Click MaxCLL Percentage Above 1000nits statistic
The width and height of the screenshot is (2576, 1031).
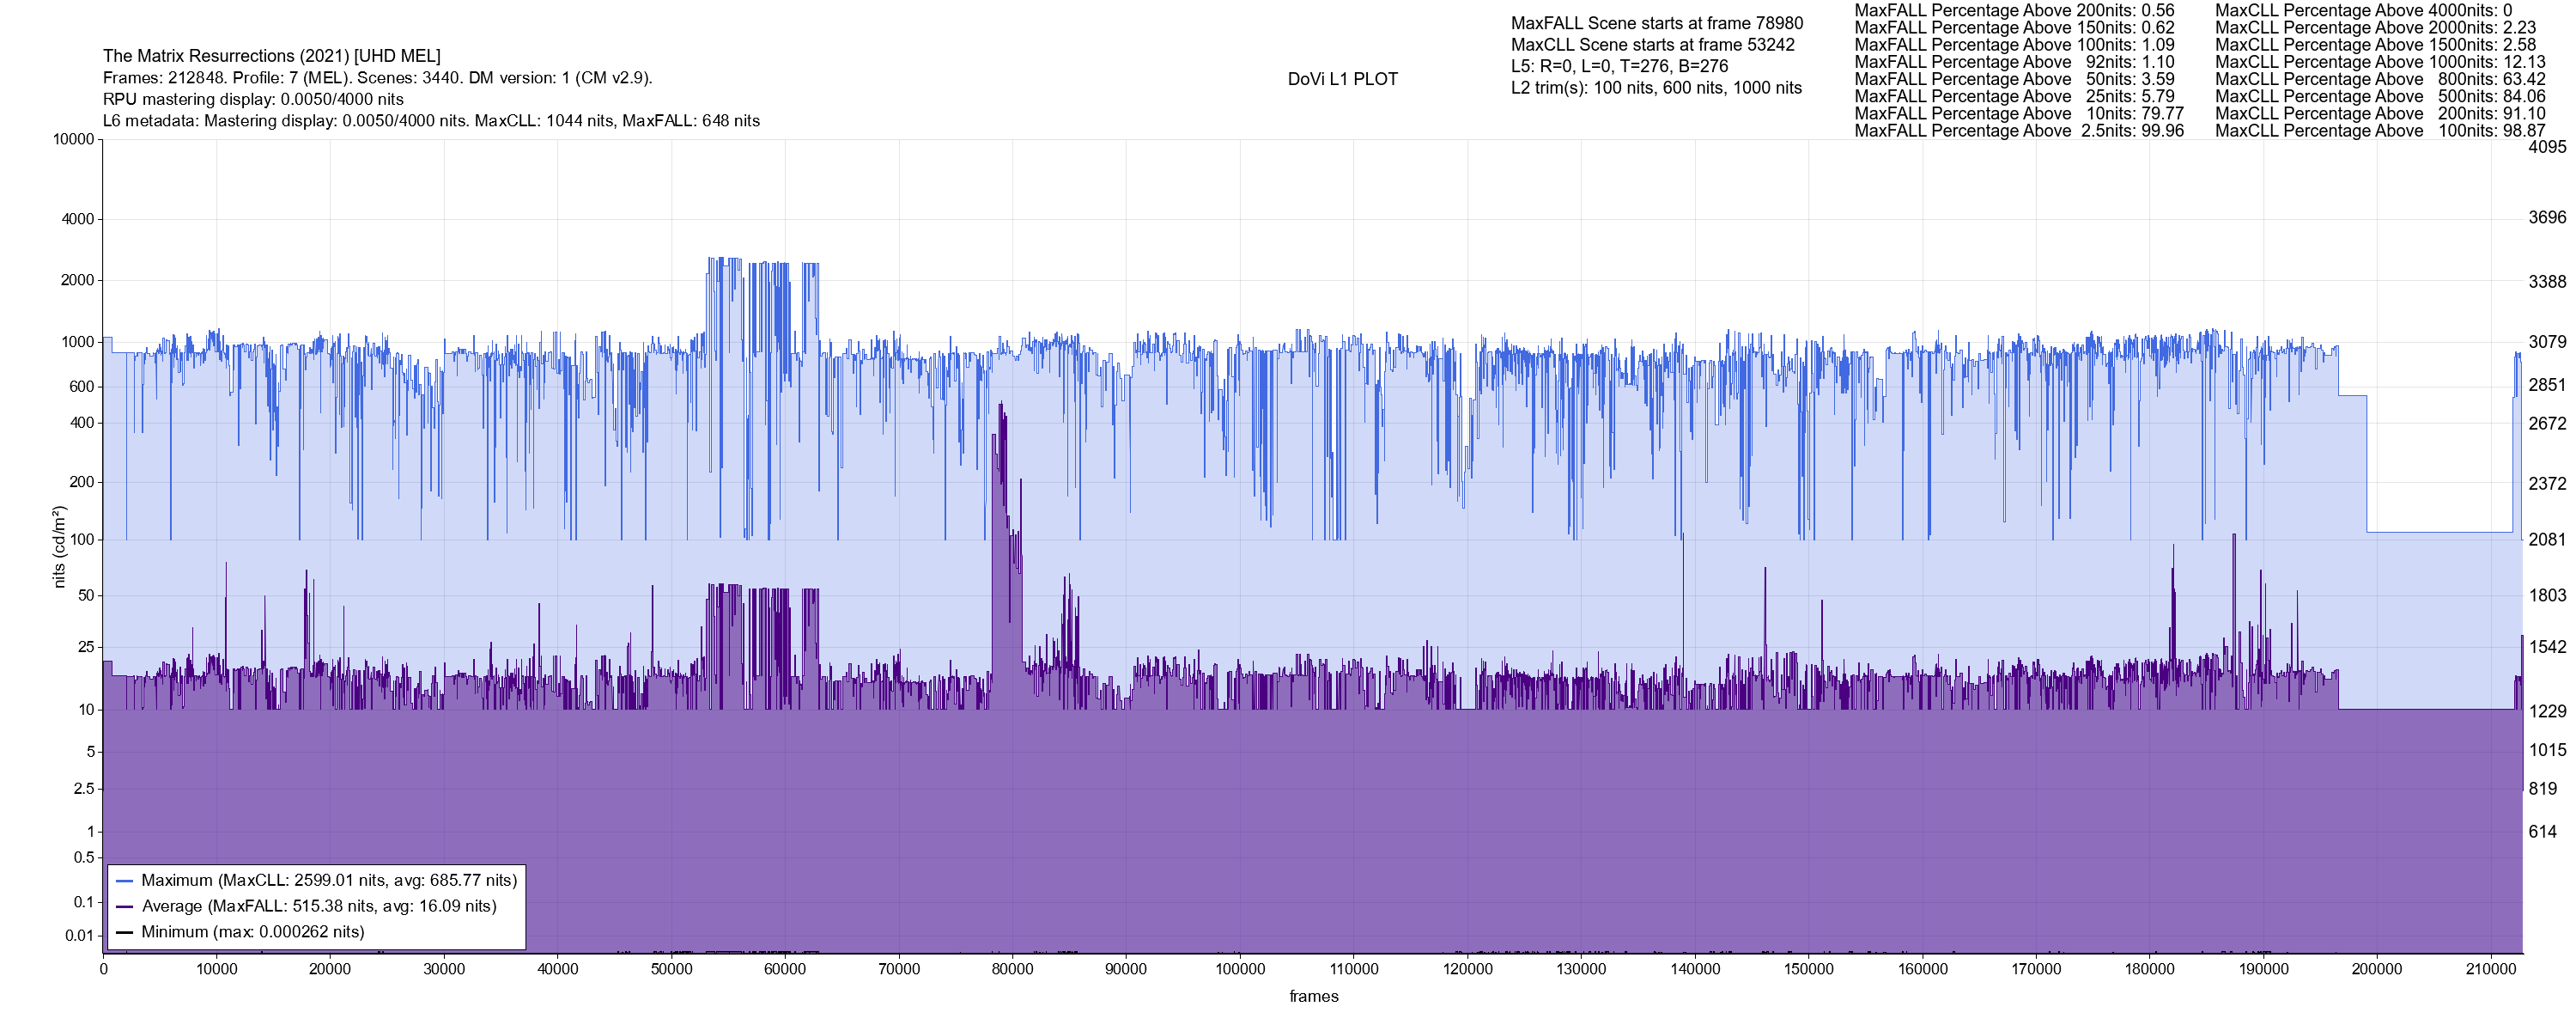click(x=2379, y=62)
